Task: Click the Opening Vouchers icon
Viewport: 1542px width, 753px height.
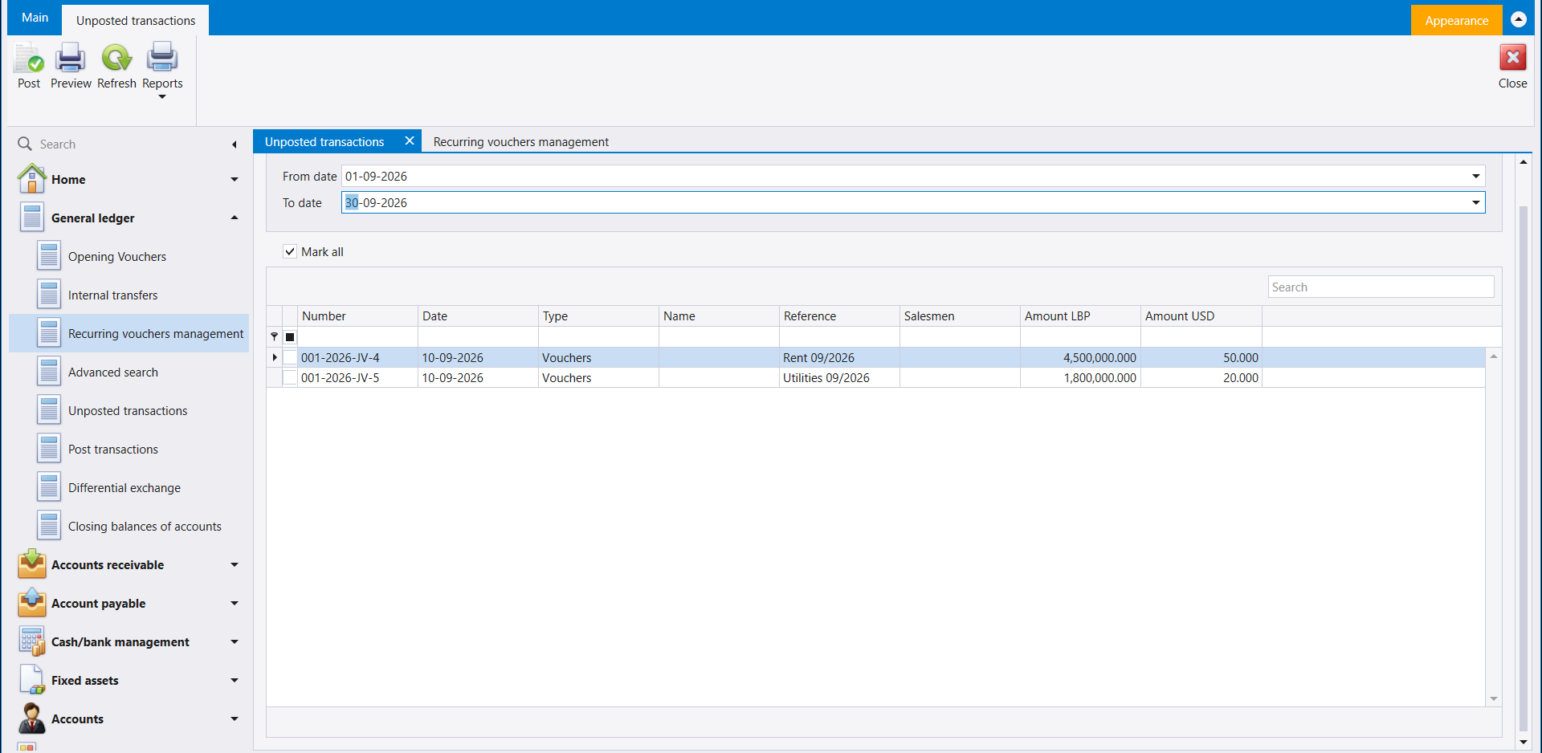Action: tap(49, 256)
